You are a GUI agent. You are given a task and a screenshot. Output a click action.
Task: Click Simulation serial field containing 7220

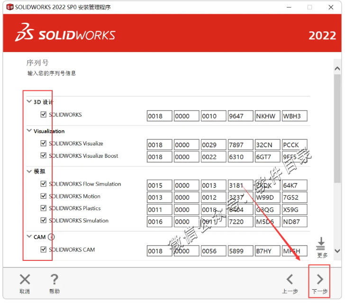tap(240, 222)
